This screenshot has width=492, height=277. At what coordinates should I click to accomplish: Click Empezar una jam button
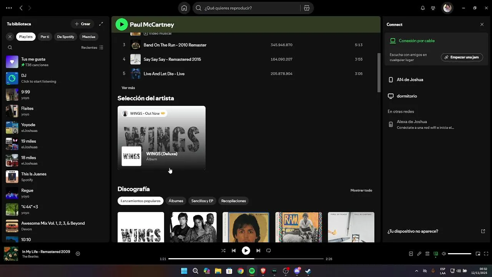[462, 57]
